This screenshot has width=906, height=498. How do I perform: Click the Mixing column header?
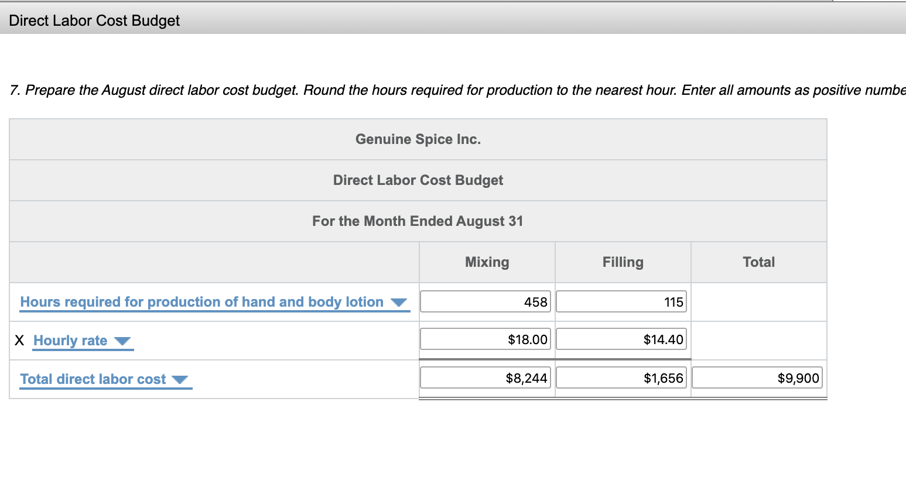(487, 262)
